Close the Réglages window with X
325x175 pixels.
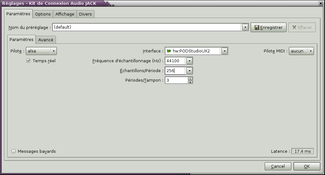click(321, 3)
